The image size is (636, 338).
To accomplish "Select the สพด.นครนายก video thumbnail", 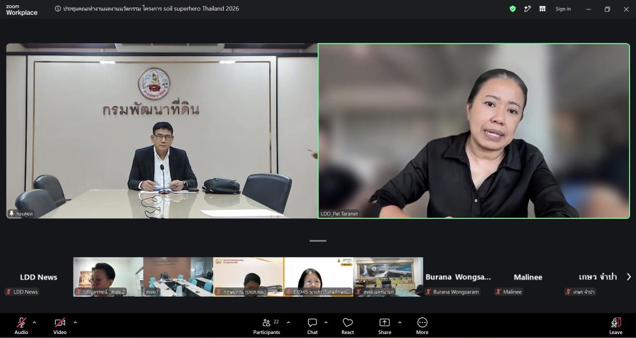I will 388,277.
